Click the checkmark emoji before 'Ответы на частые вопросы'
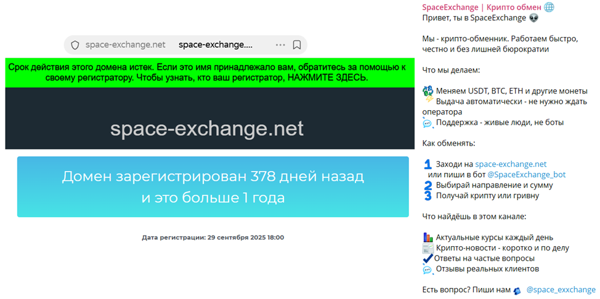 pos(428,258)
